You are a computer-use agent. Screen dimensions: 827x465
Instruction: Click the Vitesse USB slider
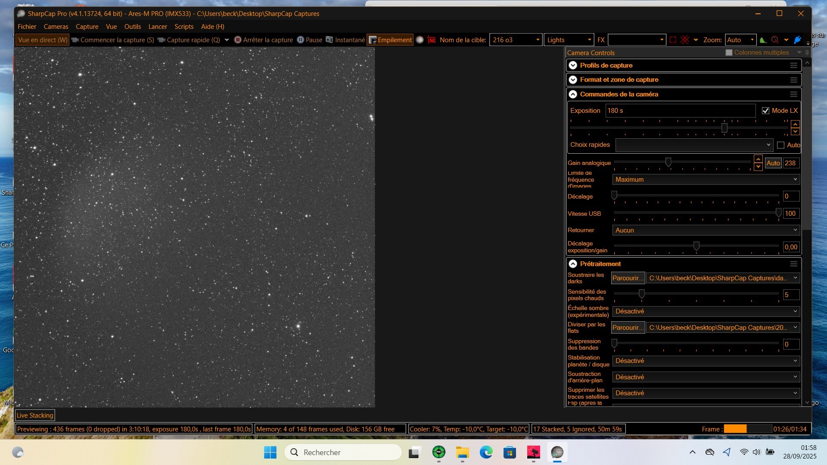[696, 214]
